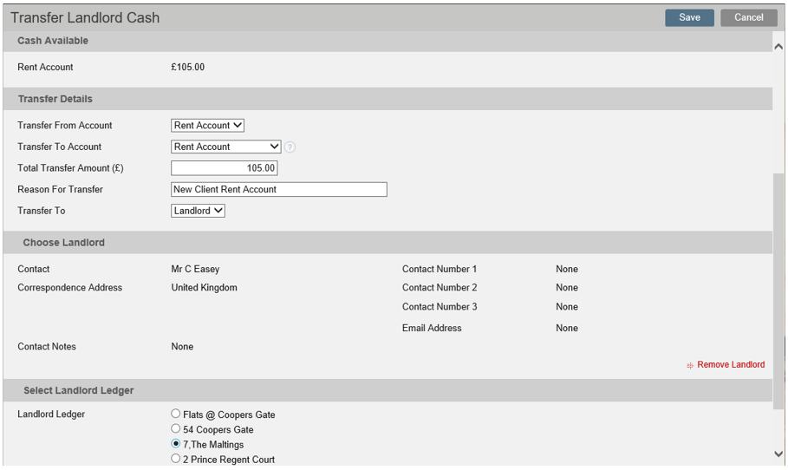Viewport: 788px width, 470px height.
Task: Select the 2 Prince Regent Court ledger
Action: (x=175, y=459)
